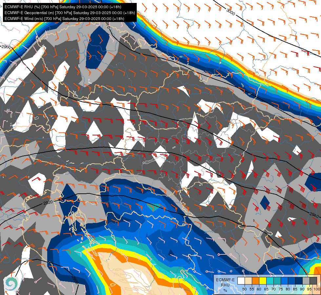Click the 2940 geopotential contour label
The height and width of the screenshot is (295, 321).
tap(314, 215)
